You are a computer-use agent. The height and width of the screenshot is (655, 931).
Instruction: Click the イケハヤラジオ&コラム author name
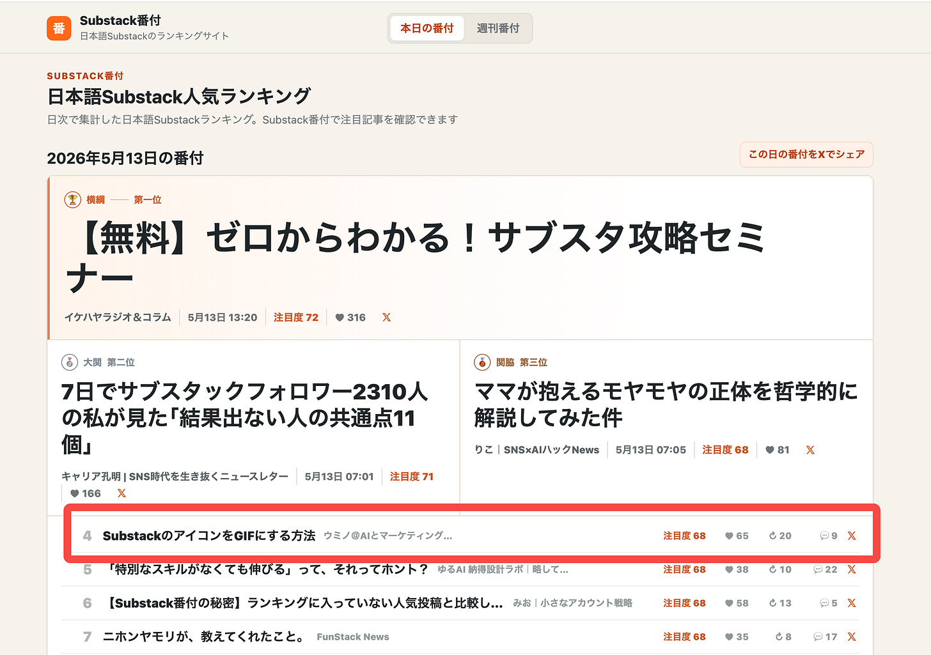click(118, 318)
